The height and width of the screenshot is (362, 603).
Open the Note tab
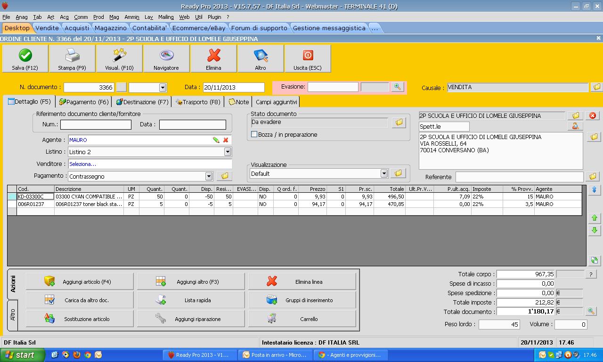tap(239, 102)
